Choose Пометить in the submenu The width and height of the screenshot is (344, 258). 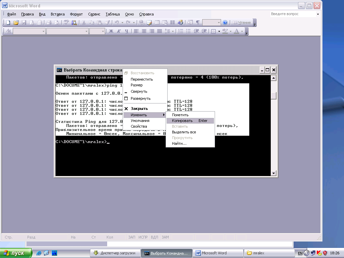pyautogui.click(x=190, y=115)
